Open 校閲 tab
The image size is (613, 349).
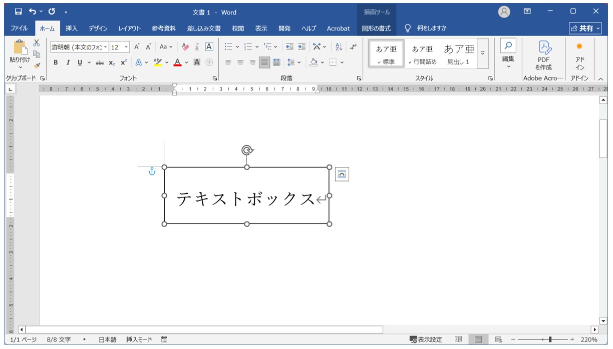point(238,28)
